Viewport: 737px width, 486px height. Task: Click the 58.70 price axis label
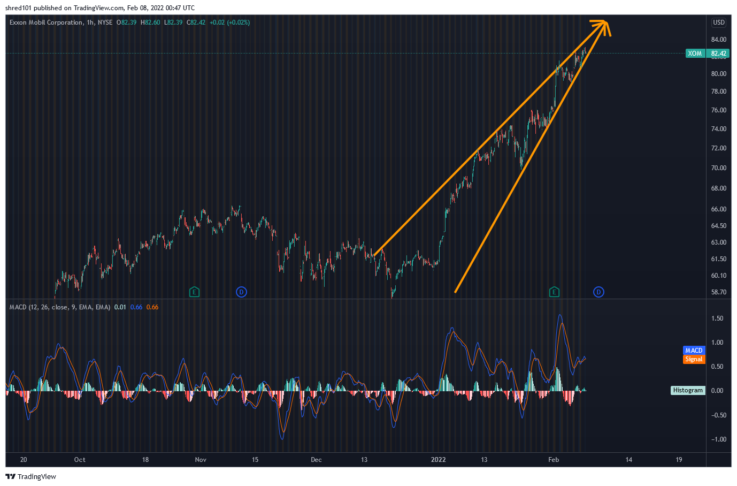tap(719, 292)
